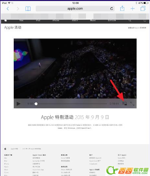Screen dimensions: 150x176
Task: Open 技术支持 in the Apple navigation bar
Action: click(x=112, y=20)
